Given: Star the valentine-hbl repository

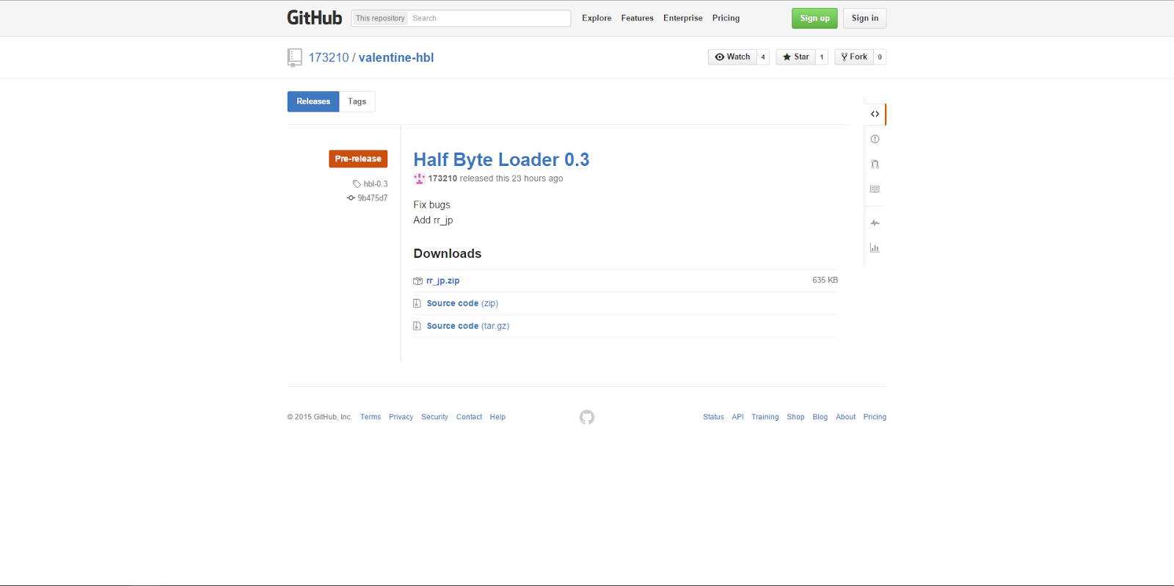Looking at the screenshot, I should (795, 57).
